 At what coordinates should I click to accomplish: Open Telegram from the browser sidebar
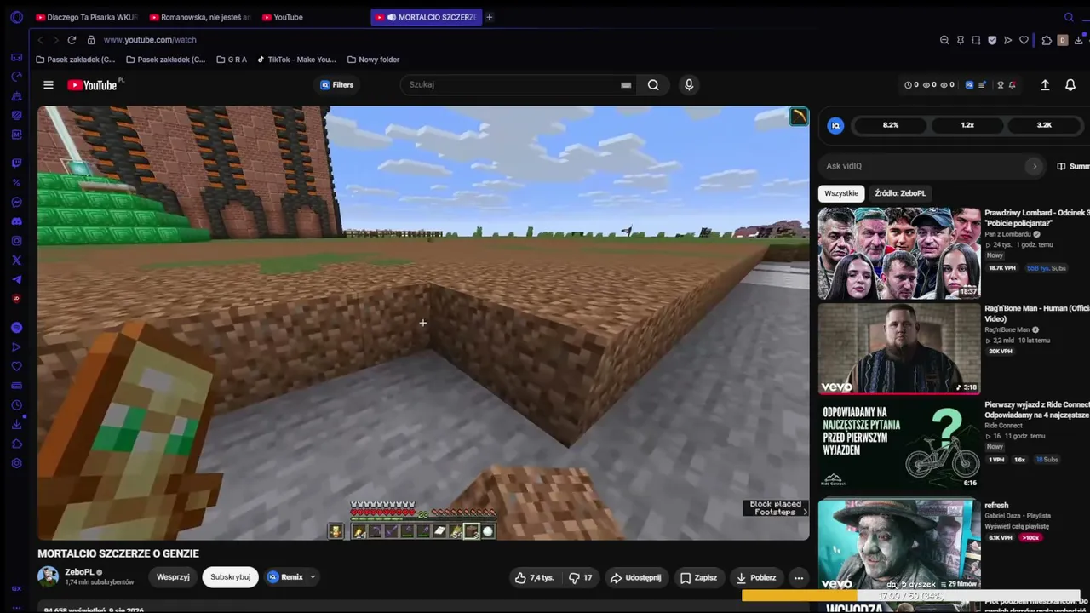tap(16, 280)
